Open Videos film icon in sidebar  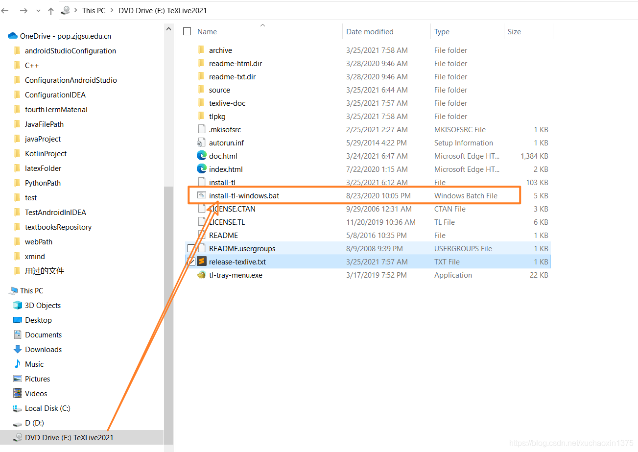(18, 393)
